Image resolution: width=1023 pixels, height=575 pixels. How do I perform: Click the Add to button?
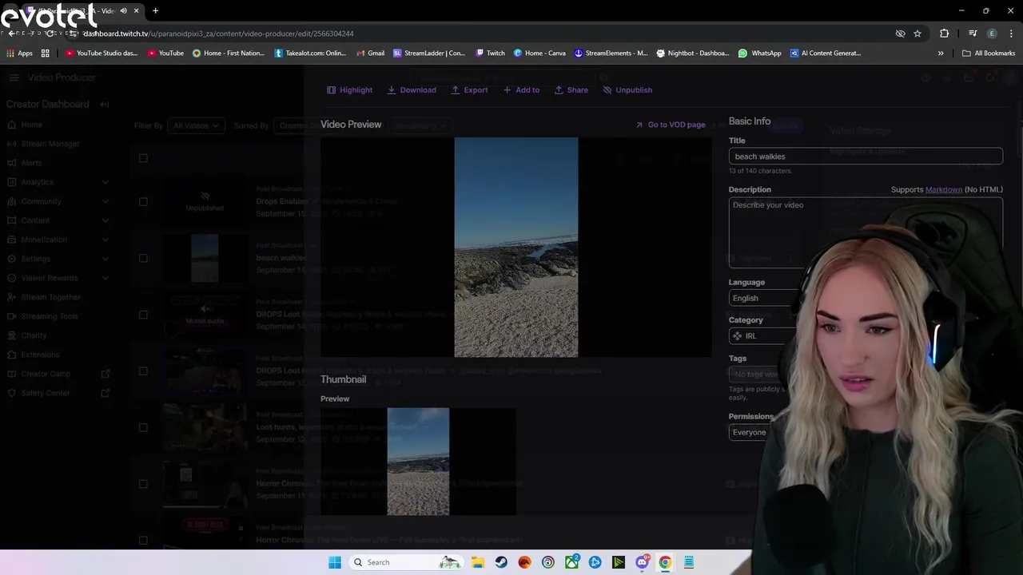(x=521, y=90)
